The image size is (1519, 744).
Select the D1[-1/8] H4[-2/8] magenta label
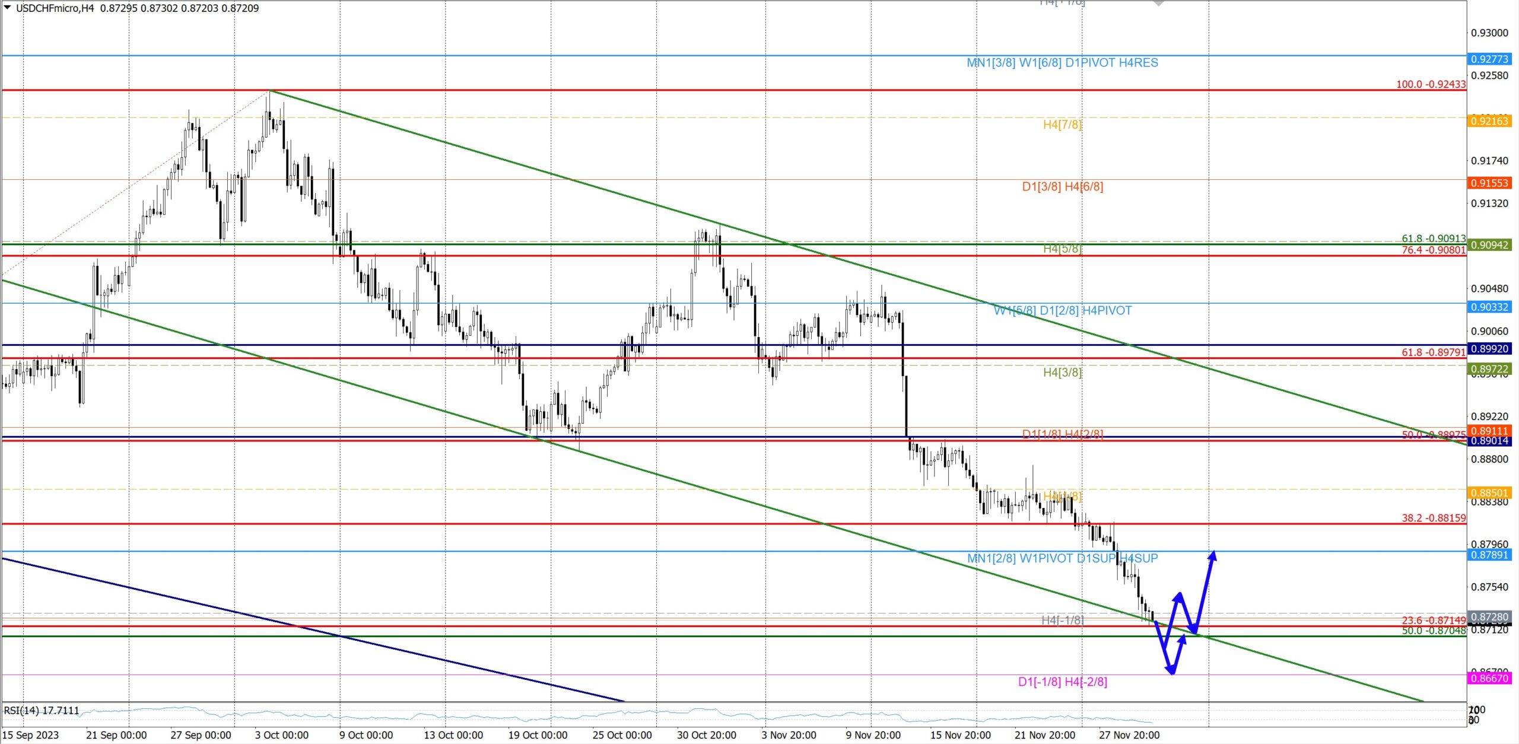pos(1062,682)
